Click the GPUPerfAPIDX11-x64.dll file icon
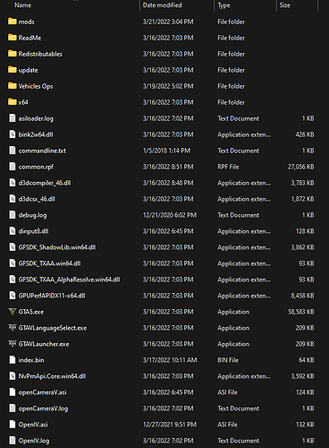The height and width of the screenshot is (448, 329). click(13, 296)
